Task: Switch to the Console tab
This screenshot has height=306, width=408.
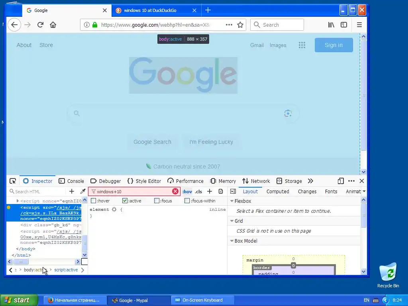Action: pyautogui.click(x=71, y=181)
